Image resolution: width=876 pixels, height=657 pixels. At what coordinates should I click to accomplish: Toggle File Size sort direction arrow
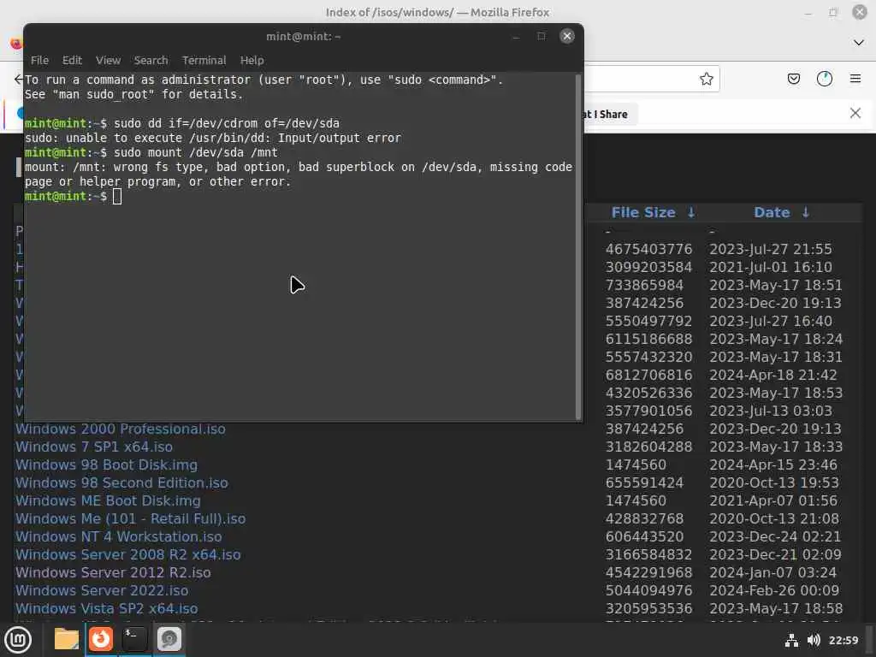[x=691, y=212]
